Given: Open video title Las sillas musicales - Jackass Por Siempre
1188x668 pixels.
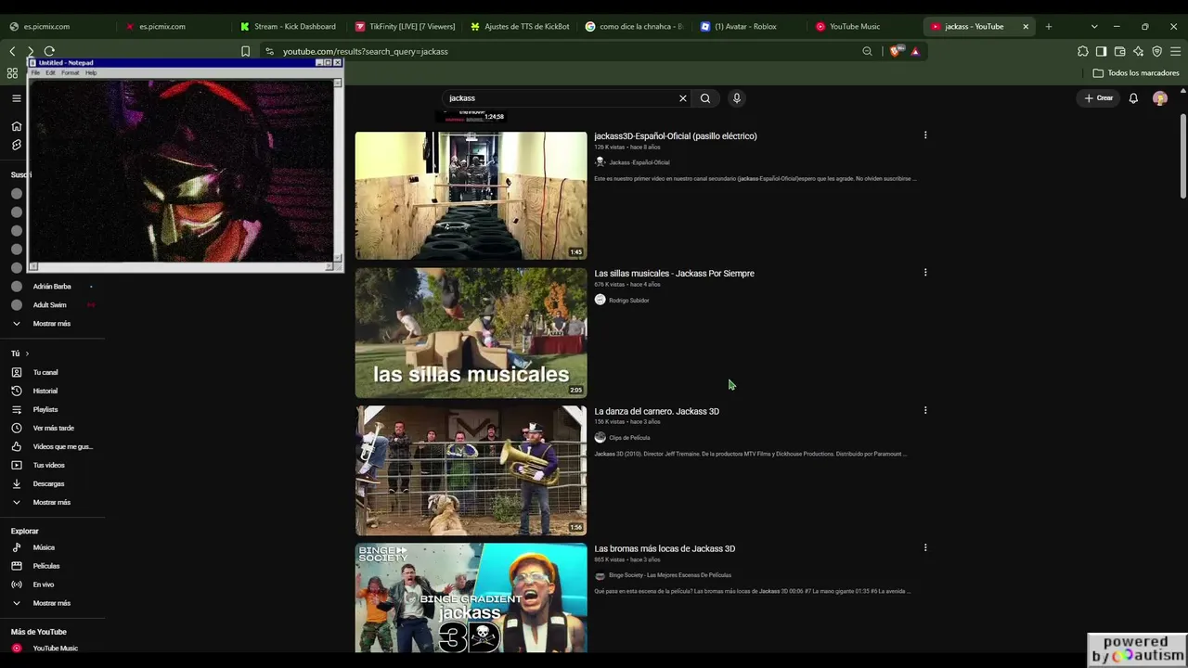Looking at the screenshot, I should 675,274.
